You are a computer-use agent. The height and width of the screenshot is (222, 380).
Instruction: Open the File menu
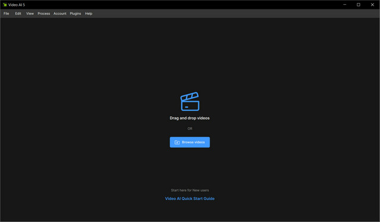point(7,14)
